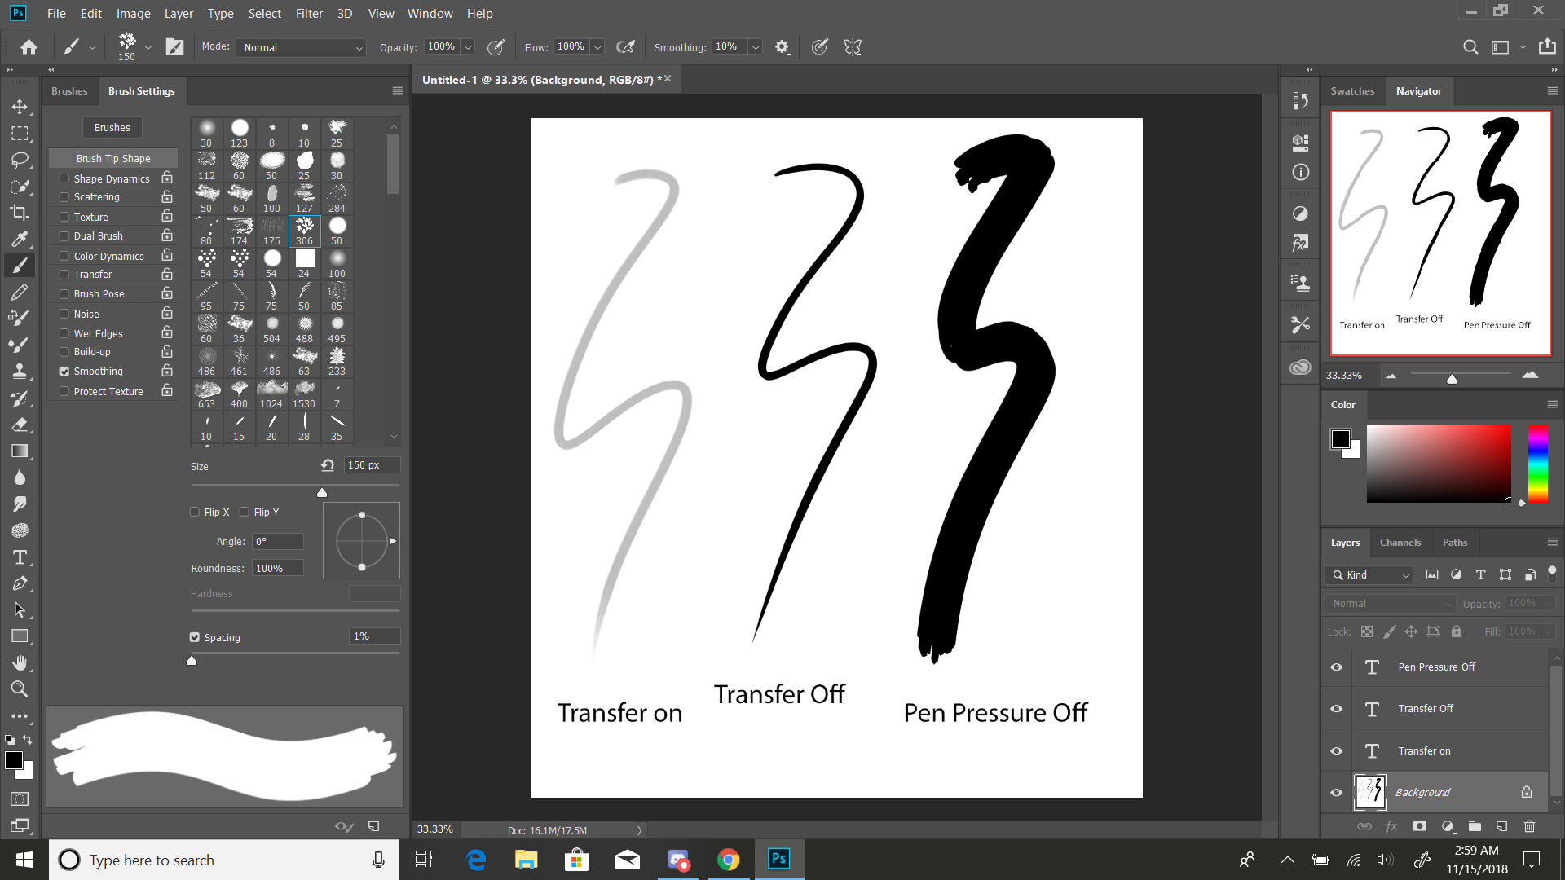Switch to the Swatches tab

click(1352, 90)
